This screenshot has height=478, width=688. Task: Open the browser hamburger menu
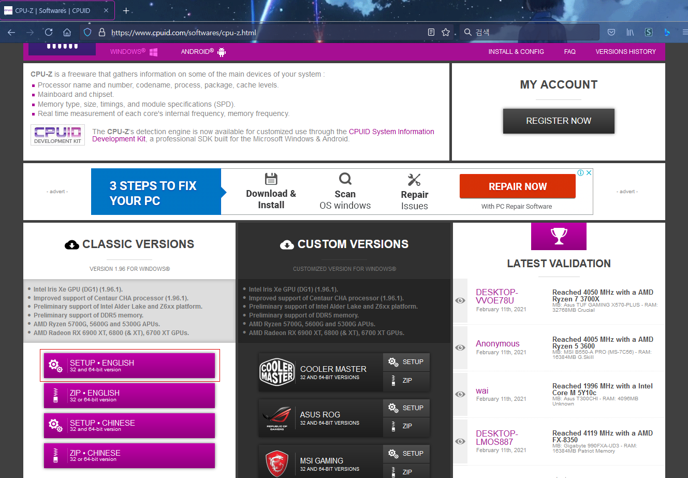pos(684,32)
